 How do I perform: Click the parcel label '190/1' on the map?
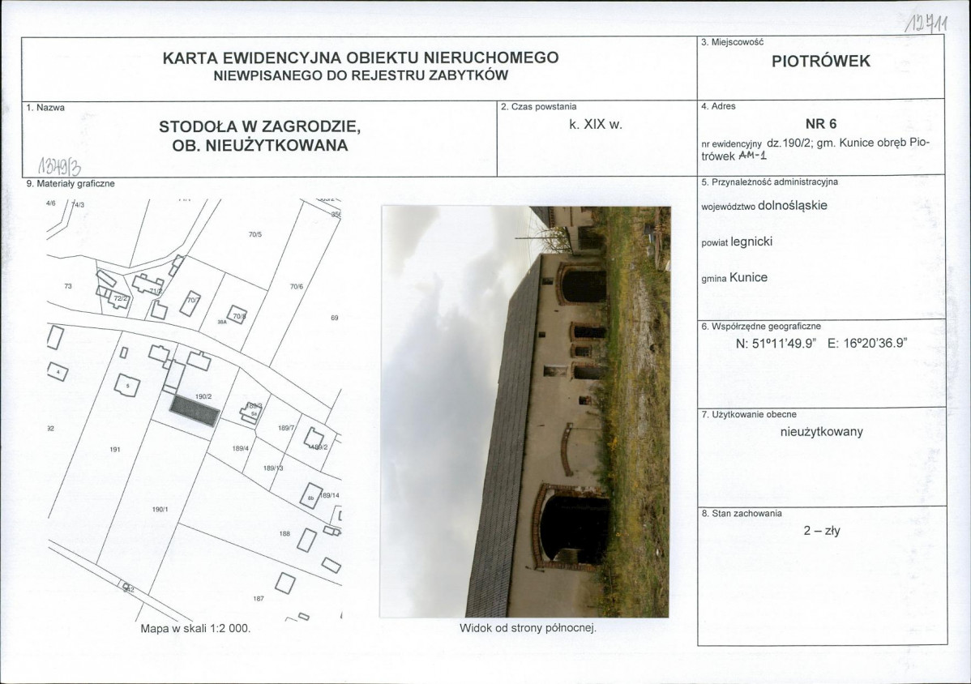point(160,510)
